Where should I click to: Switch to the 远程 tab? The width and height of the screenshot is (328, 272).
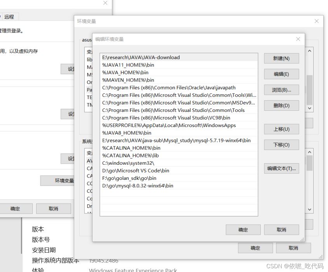tap(9, 17)
